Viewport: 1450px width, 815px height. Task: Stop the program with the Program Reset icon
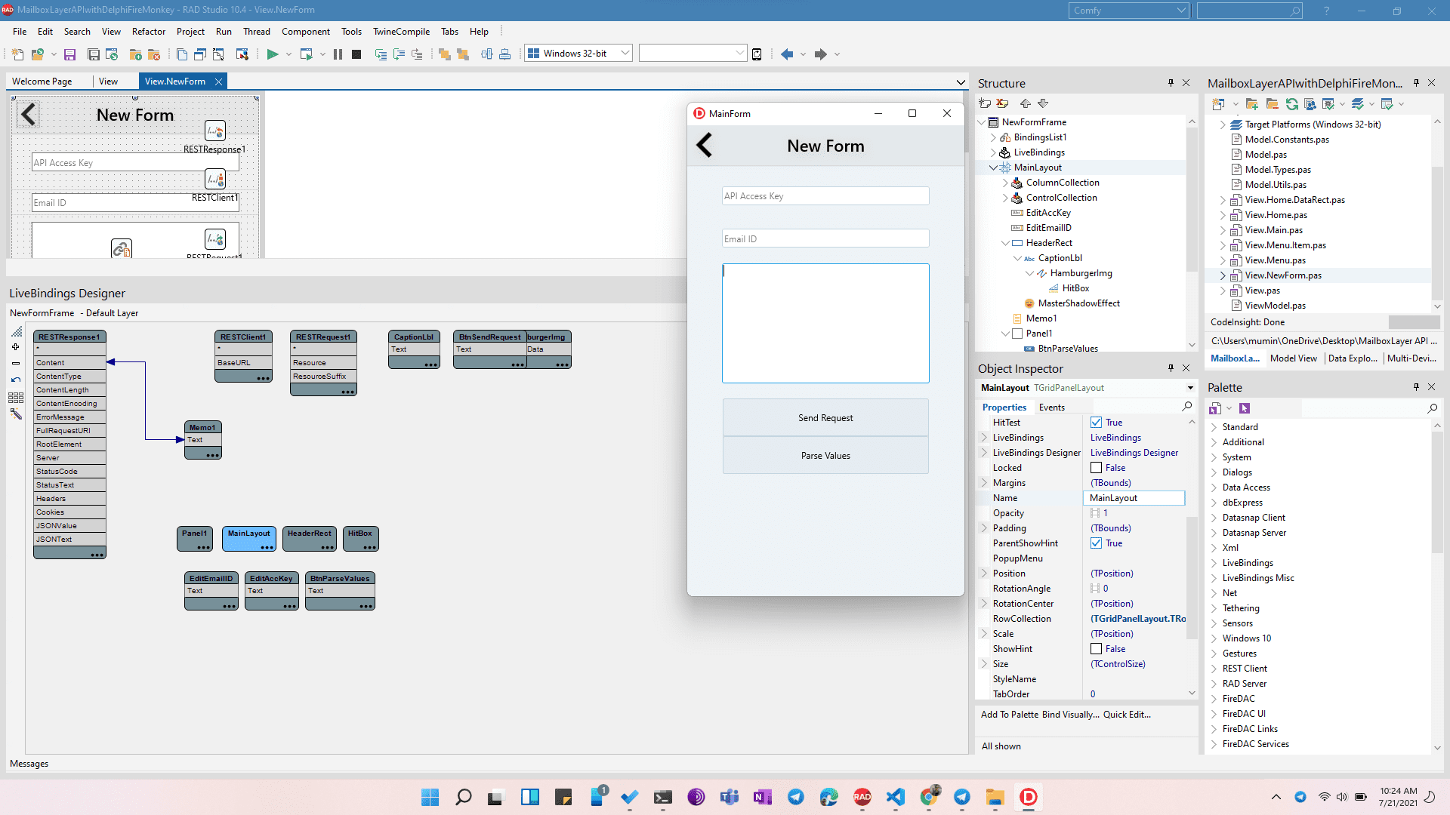click(x=356, y=54)
